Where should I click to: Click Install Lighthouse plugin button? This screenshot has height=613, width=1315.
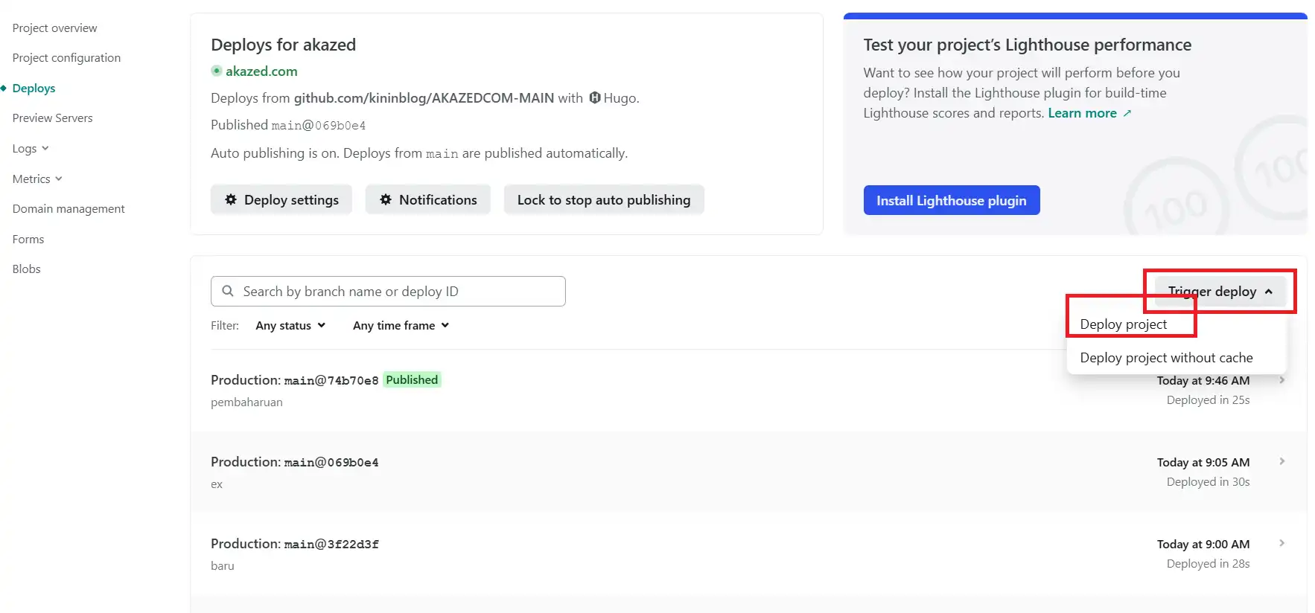(952, 200)
